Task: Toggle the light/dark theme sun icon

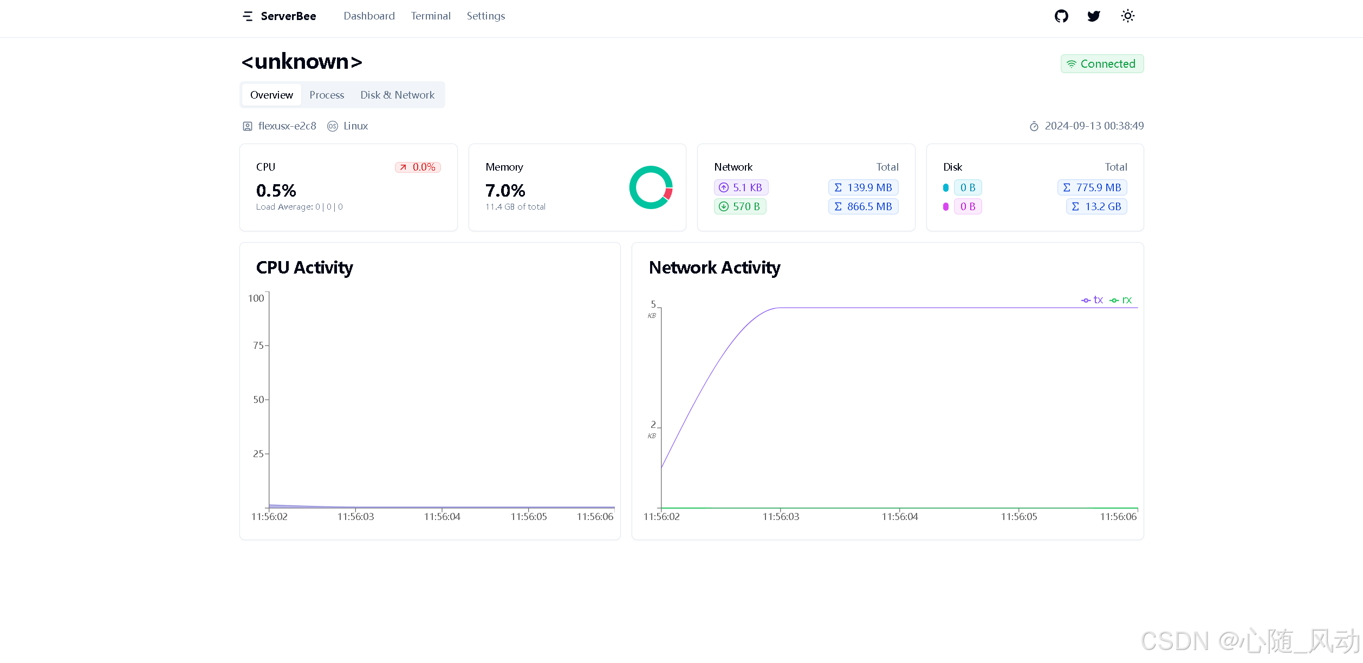Action: tap(1127, 16)
